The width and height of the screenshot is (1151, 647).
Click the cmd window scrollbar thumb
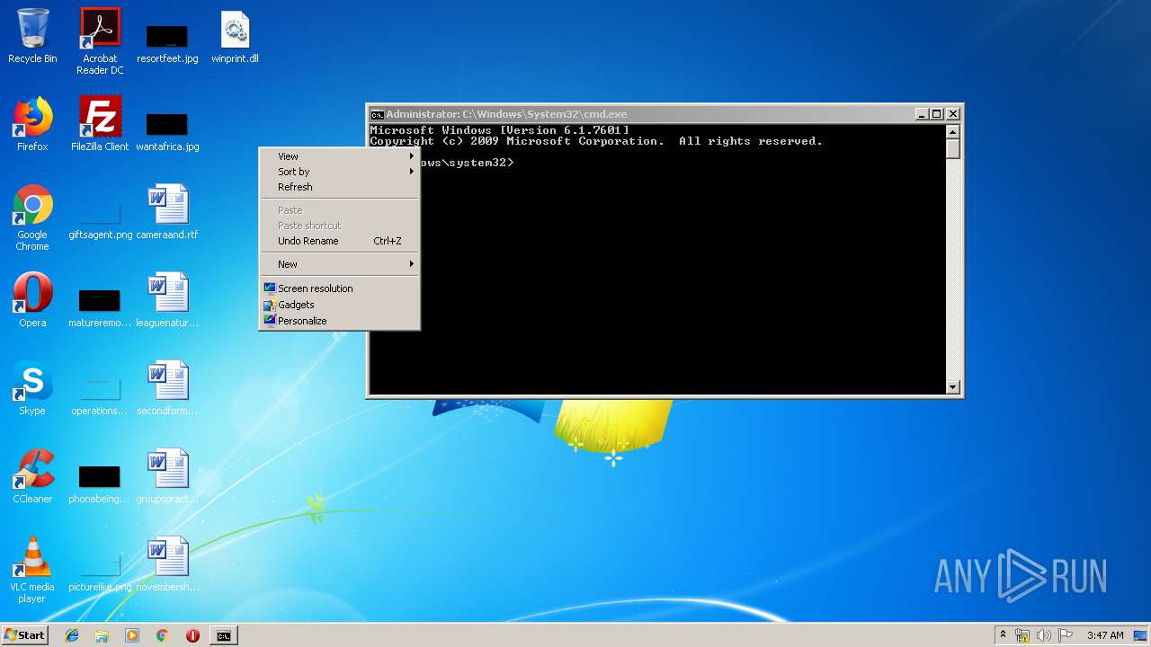(953, 149)
